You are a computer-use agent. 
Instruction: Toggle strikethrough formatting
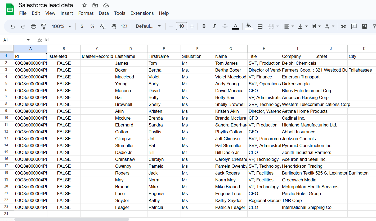(225, 26)
